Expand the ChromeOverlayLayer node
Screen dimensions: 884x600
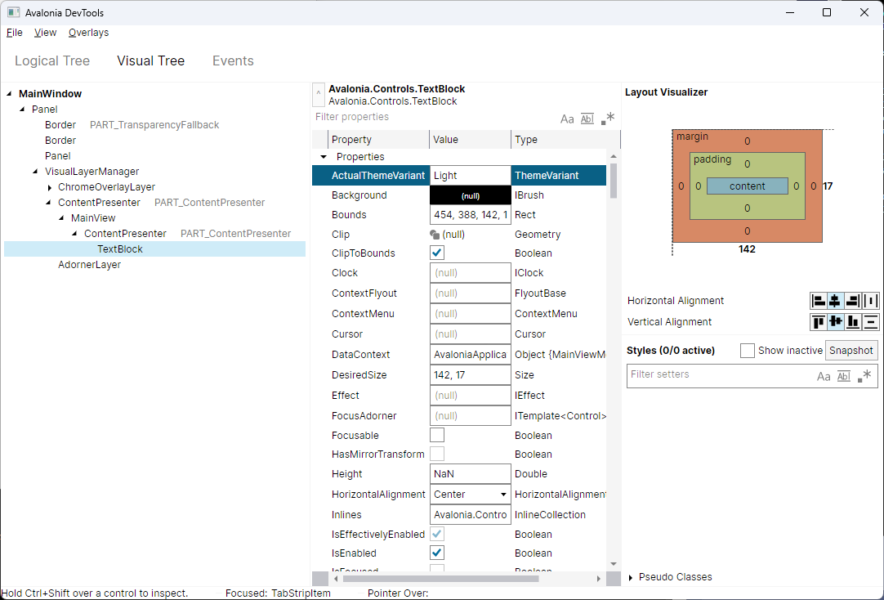(50, 187)
